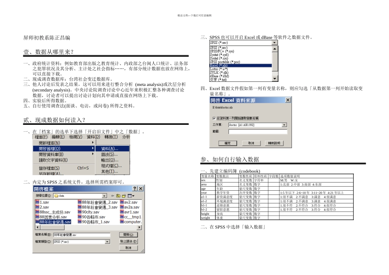389x275 pixels.
Task: Select 文字 (*.txt) in the file-type list
Action: [241, 80]
